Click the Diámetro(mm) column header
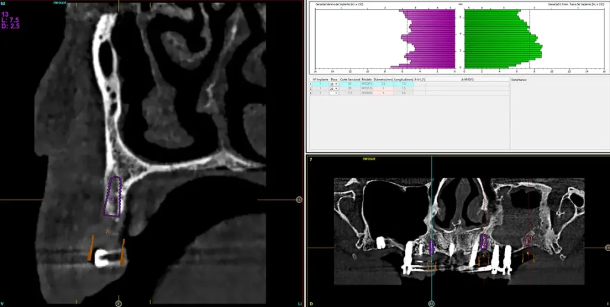 [383, 79]
